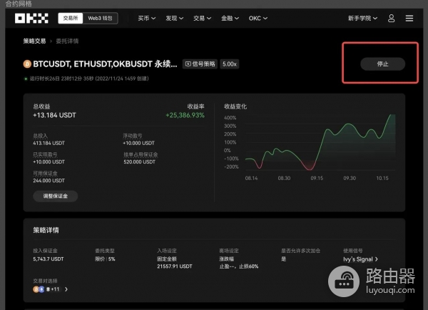Click the 运行时长 running time text
The image size is (428, 310).
[x=89, y=79]
